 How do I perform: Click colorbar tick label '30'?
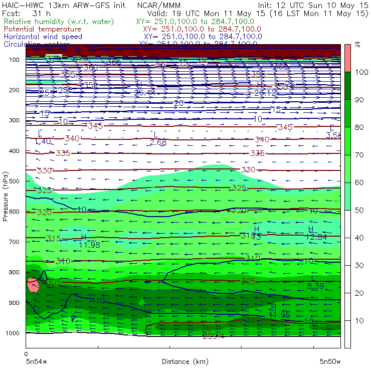pyautogui.click(x=359, y=266)
